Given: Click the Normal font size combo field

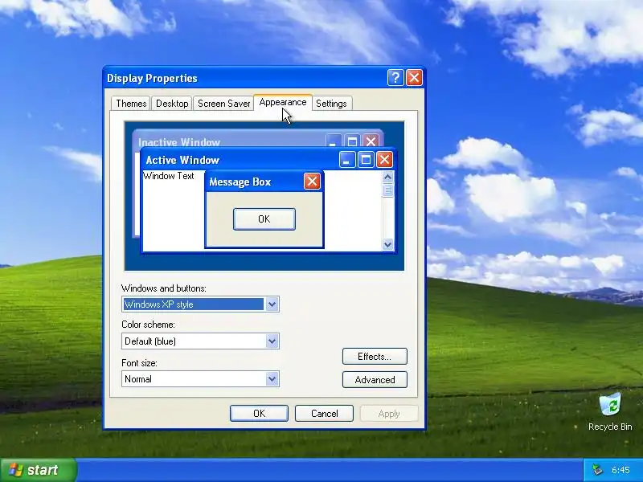Looking at the screenshot, I should click(200, 378).
